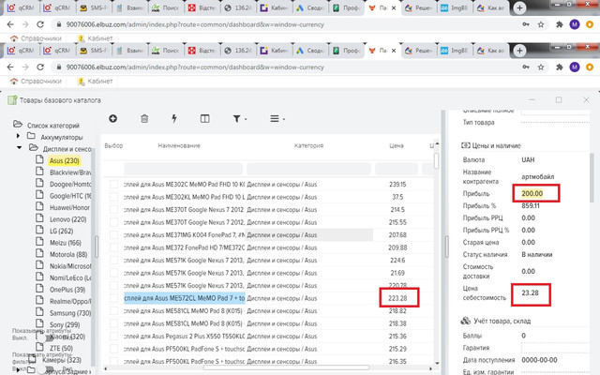Check the box for ME370T row priced 214.5

[113, 209]
